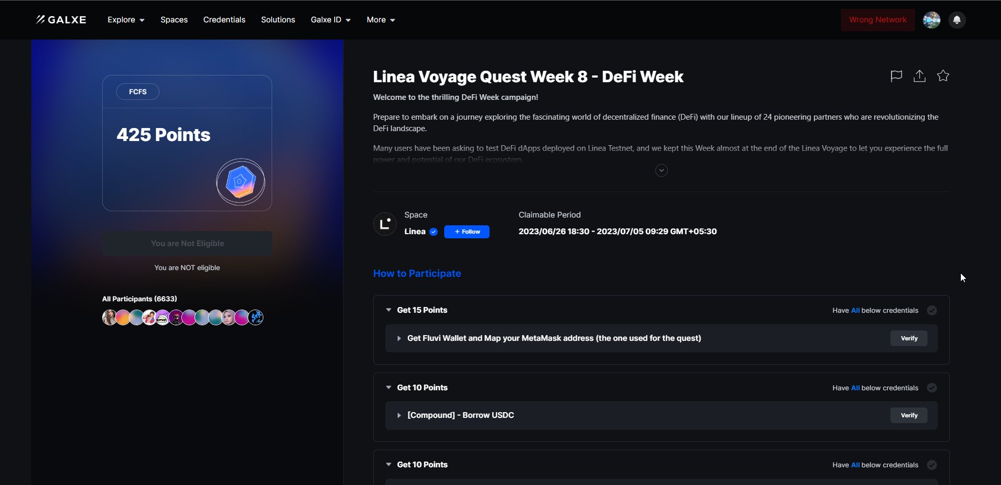The height and width of the screenshot is (485, 1001).
Task: Click the Linea space logo
Action: (x=385, y=224)
